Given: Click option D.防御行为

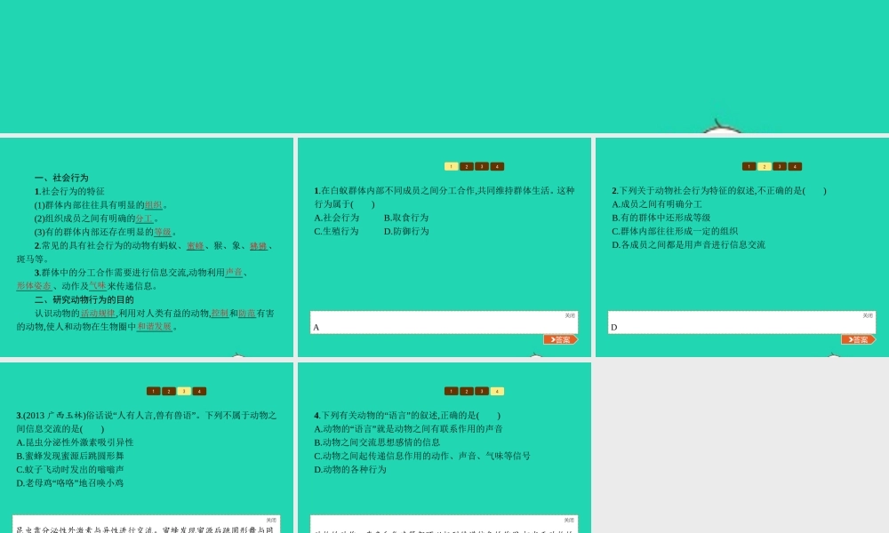Looking at the screenshot, I should pyautogui.click(x=406, y=231).
